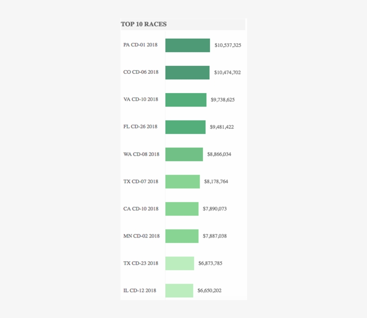Click the PA CD-01 2018 row label
This screenshot has height=318, width=367.
click(x=141, y=45)
